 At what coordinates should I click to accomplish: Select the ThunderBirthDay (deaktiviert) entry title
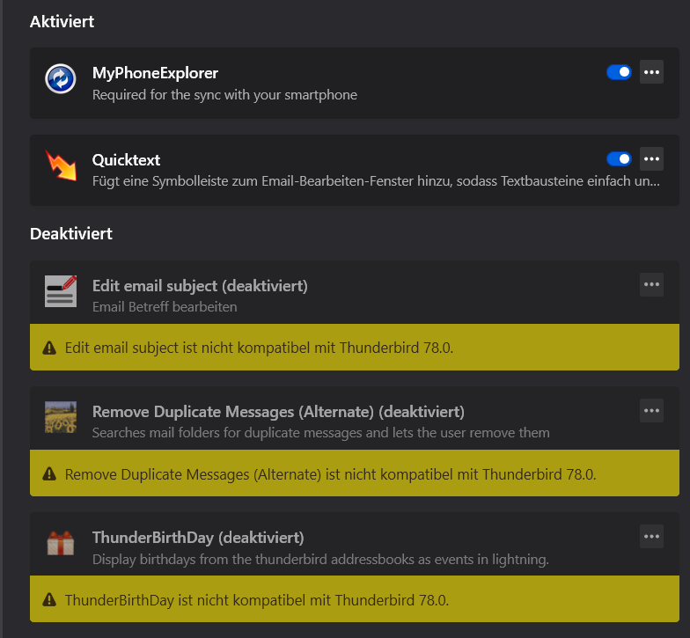click(198, 537)
